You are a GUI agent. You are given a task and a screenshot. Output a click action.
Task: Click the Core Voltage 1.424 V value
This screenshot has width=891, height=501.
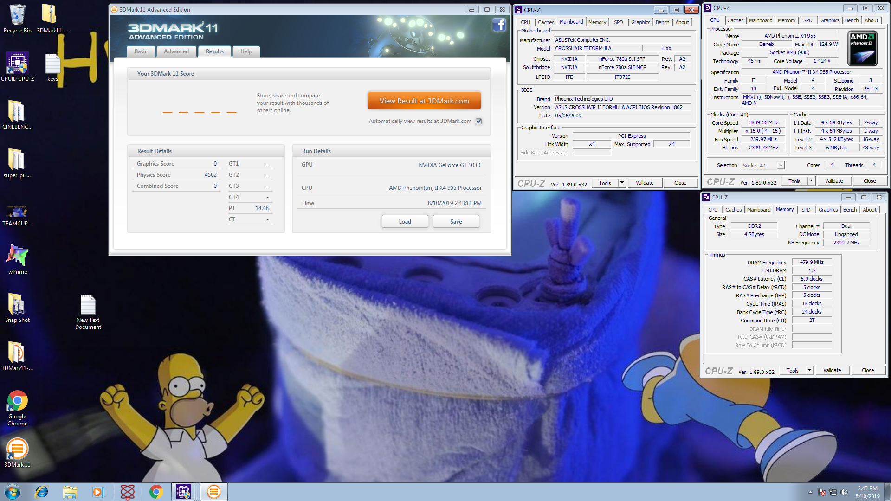click(821, 61)
